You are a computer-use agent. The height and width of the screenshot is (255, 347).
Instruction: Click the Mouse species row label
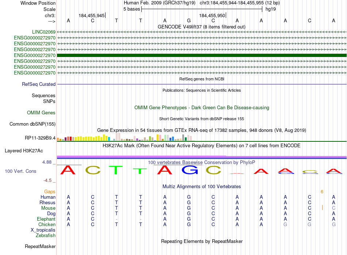[48, 208]
